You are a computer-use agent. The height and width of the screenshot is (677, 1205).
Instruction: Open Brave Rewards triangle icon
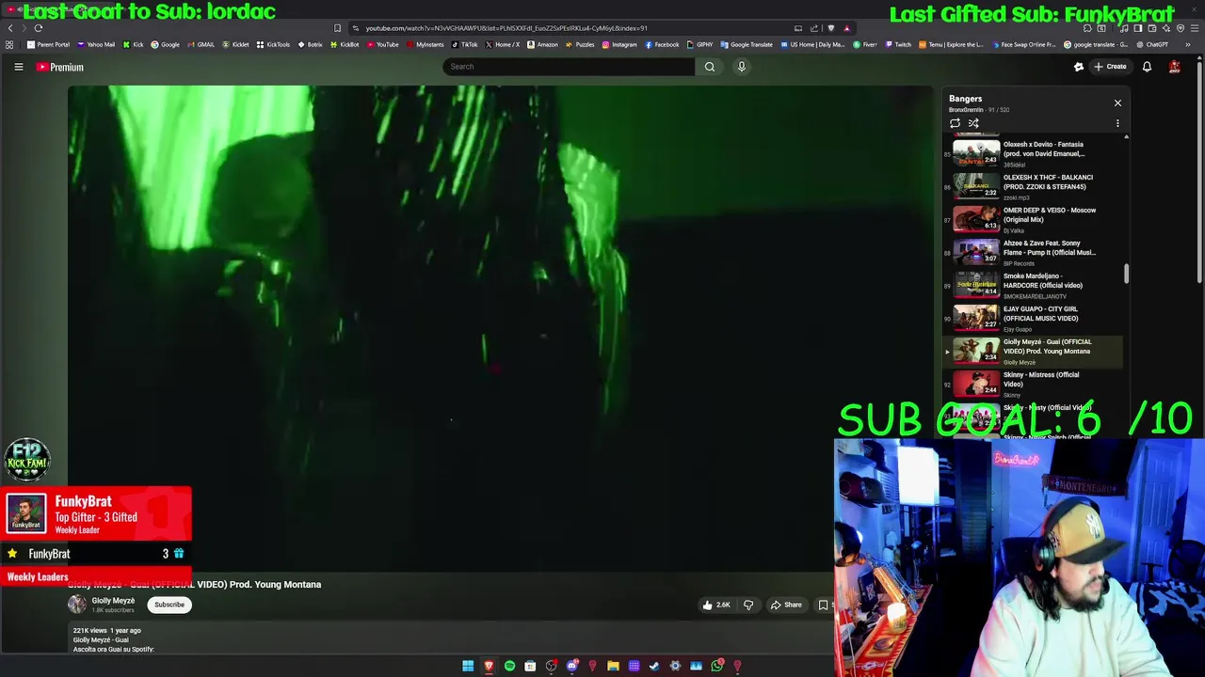tap(847, 28)
